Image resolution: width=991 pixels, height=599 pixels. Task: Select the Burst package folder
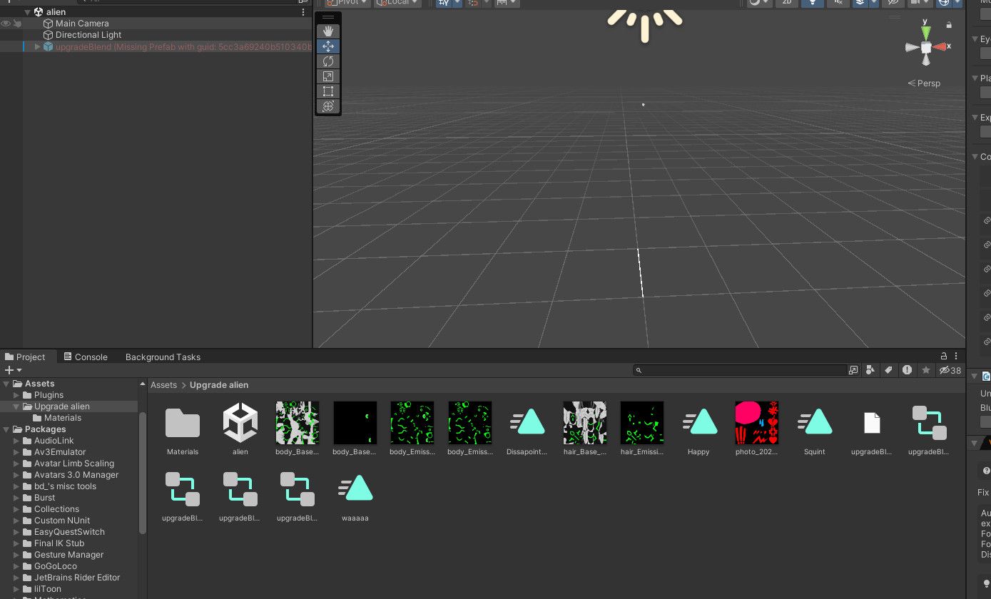[44, 498]
